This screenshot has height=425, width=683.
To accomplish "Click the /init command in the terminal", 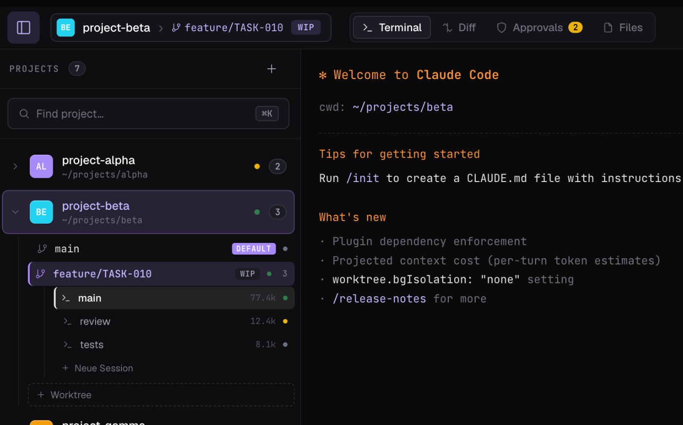I will click(362, 179).
